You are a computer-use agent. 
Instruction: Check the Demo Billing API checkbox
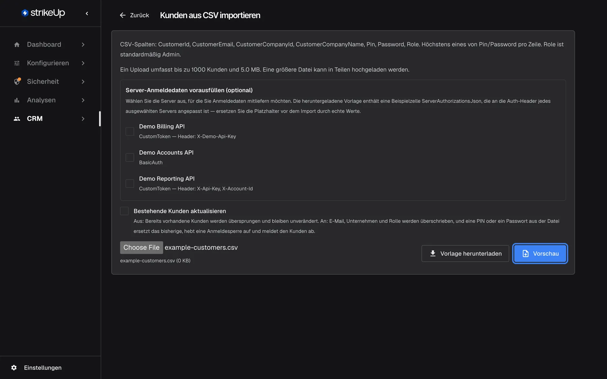(x=130, y=131)
